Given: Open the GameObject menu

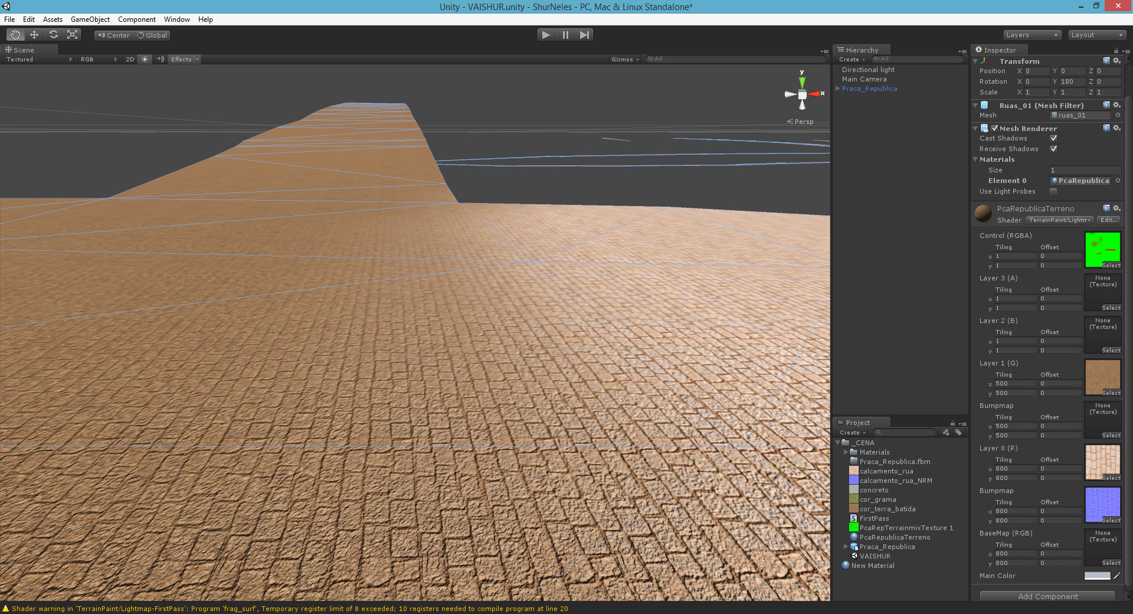Looking at the screenshot, I should point(90,19).
